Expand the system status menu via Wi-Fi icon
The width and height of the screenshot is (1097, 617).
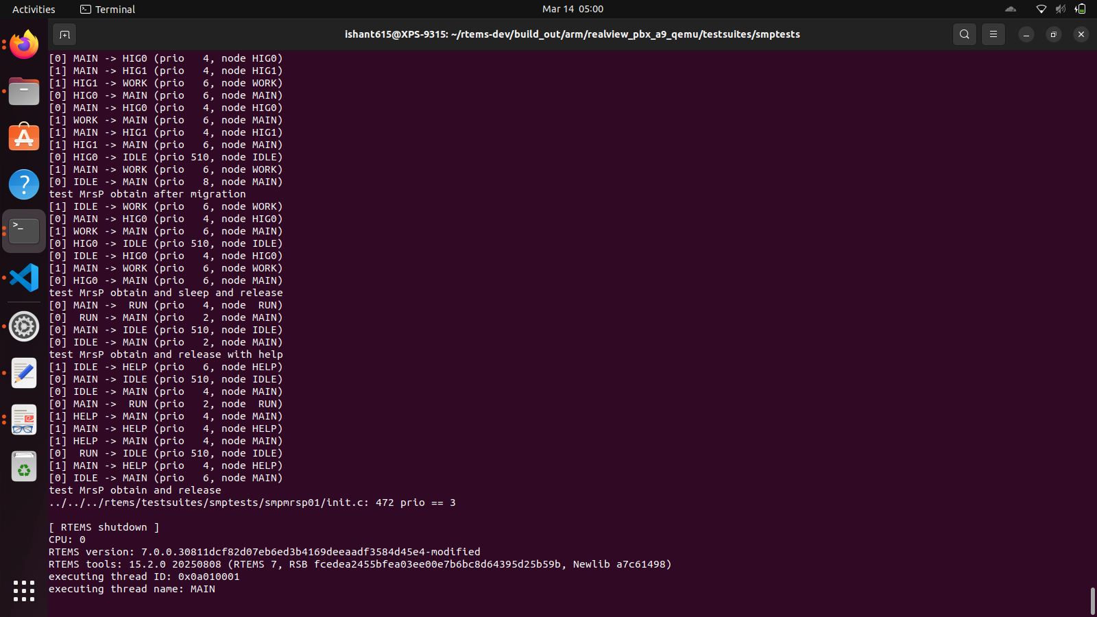[1041, 9]
